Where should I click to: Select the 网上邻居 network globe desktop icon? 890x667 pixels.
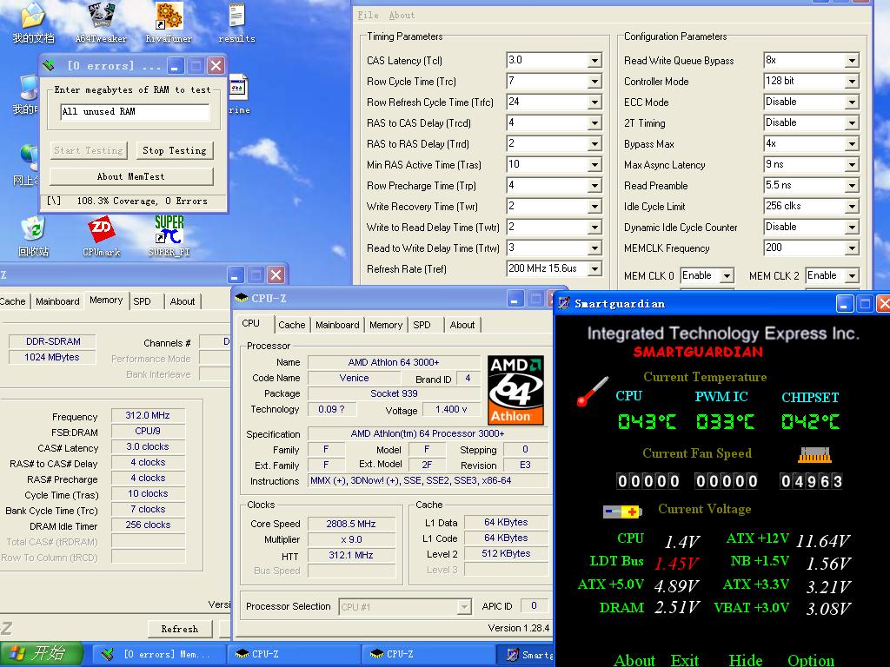pos(29,158)
